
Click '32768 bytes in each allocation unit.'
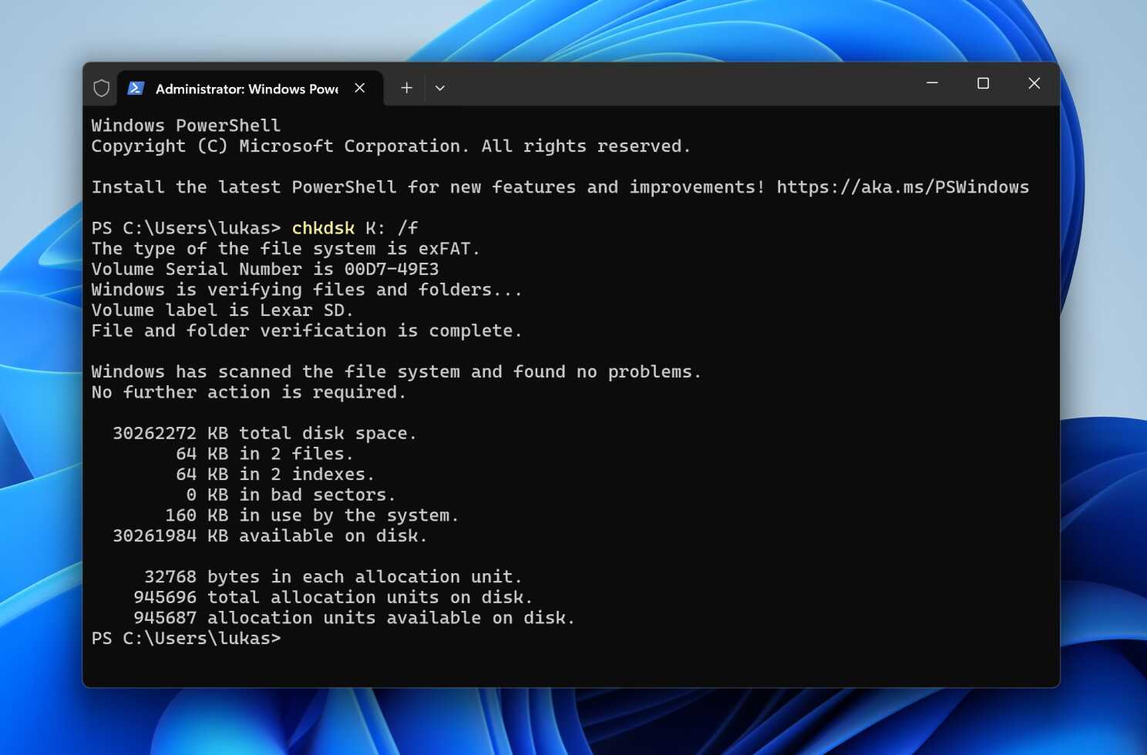point(333,577)
